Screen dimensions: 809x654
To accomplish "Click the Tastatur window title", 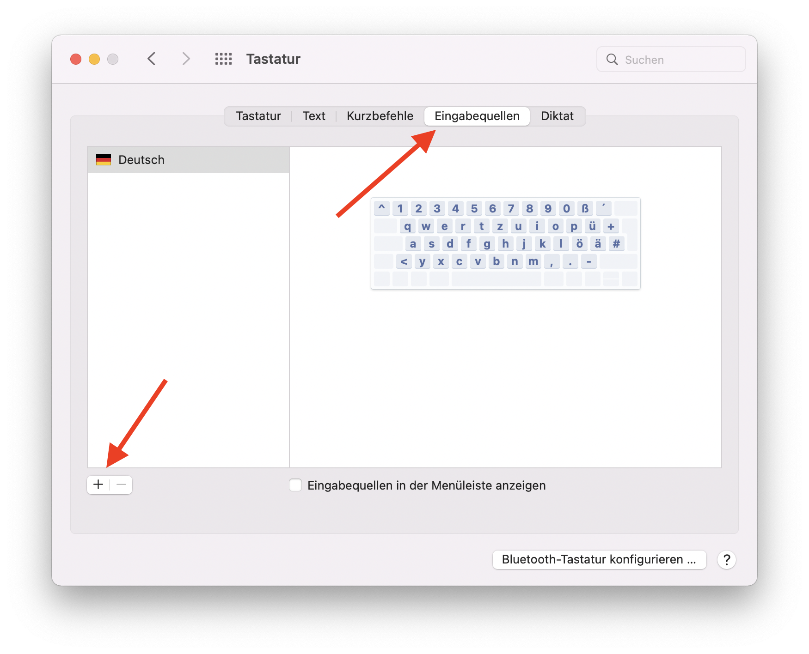I will click(273, 59).
